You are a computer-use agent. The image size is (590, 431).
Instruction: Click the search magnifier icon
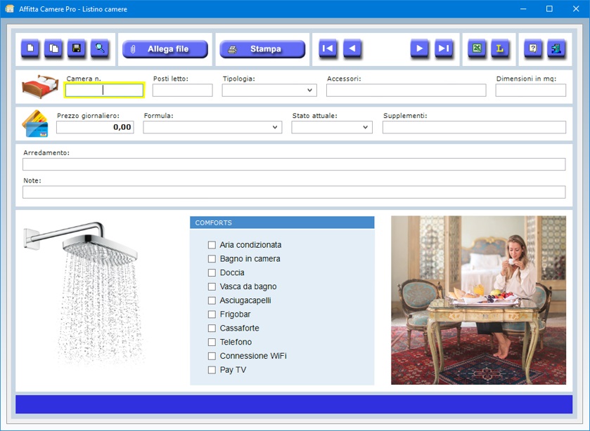[x=100, y=48]
